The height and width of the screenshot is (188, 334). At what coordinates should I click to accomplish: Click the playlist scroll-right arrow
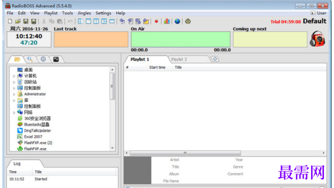(324, 153)
